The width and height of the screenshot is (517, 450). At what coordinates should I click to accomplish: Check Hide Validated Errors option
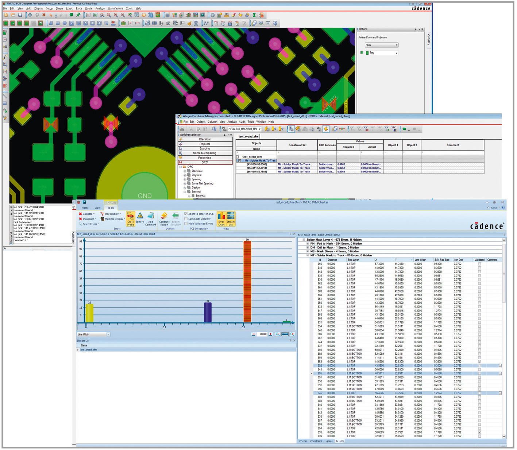click(x=186, y=224)
